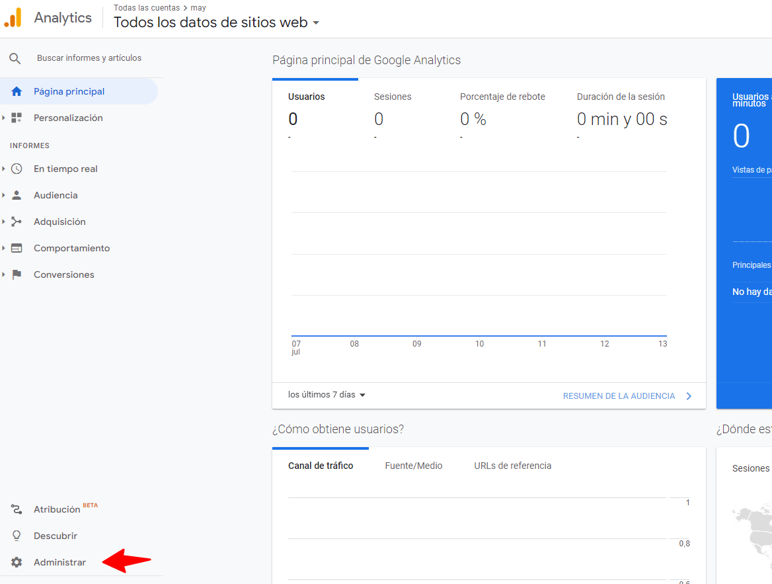772x584 pixels.
Task: Click the 0 % bounce rate value
Action: coord(473,119)
